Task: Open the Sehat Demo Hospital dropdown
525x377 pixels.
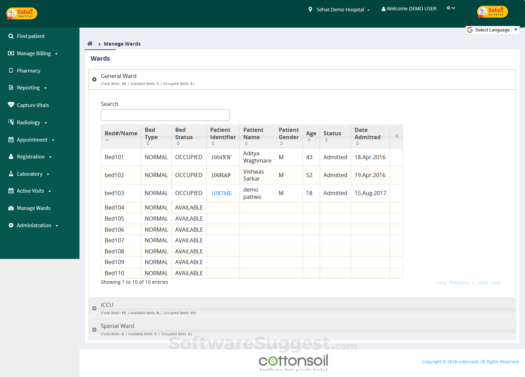Action: (x=340, y=10)
